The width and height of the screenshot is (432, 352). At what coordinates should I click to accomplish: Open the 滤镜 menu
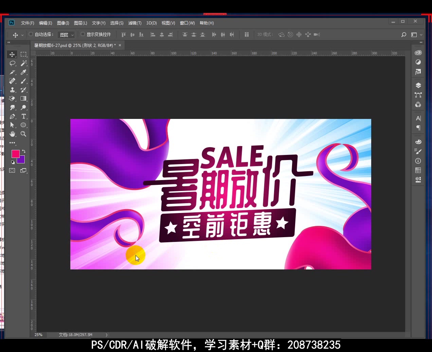click(x=134, y=23)
